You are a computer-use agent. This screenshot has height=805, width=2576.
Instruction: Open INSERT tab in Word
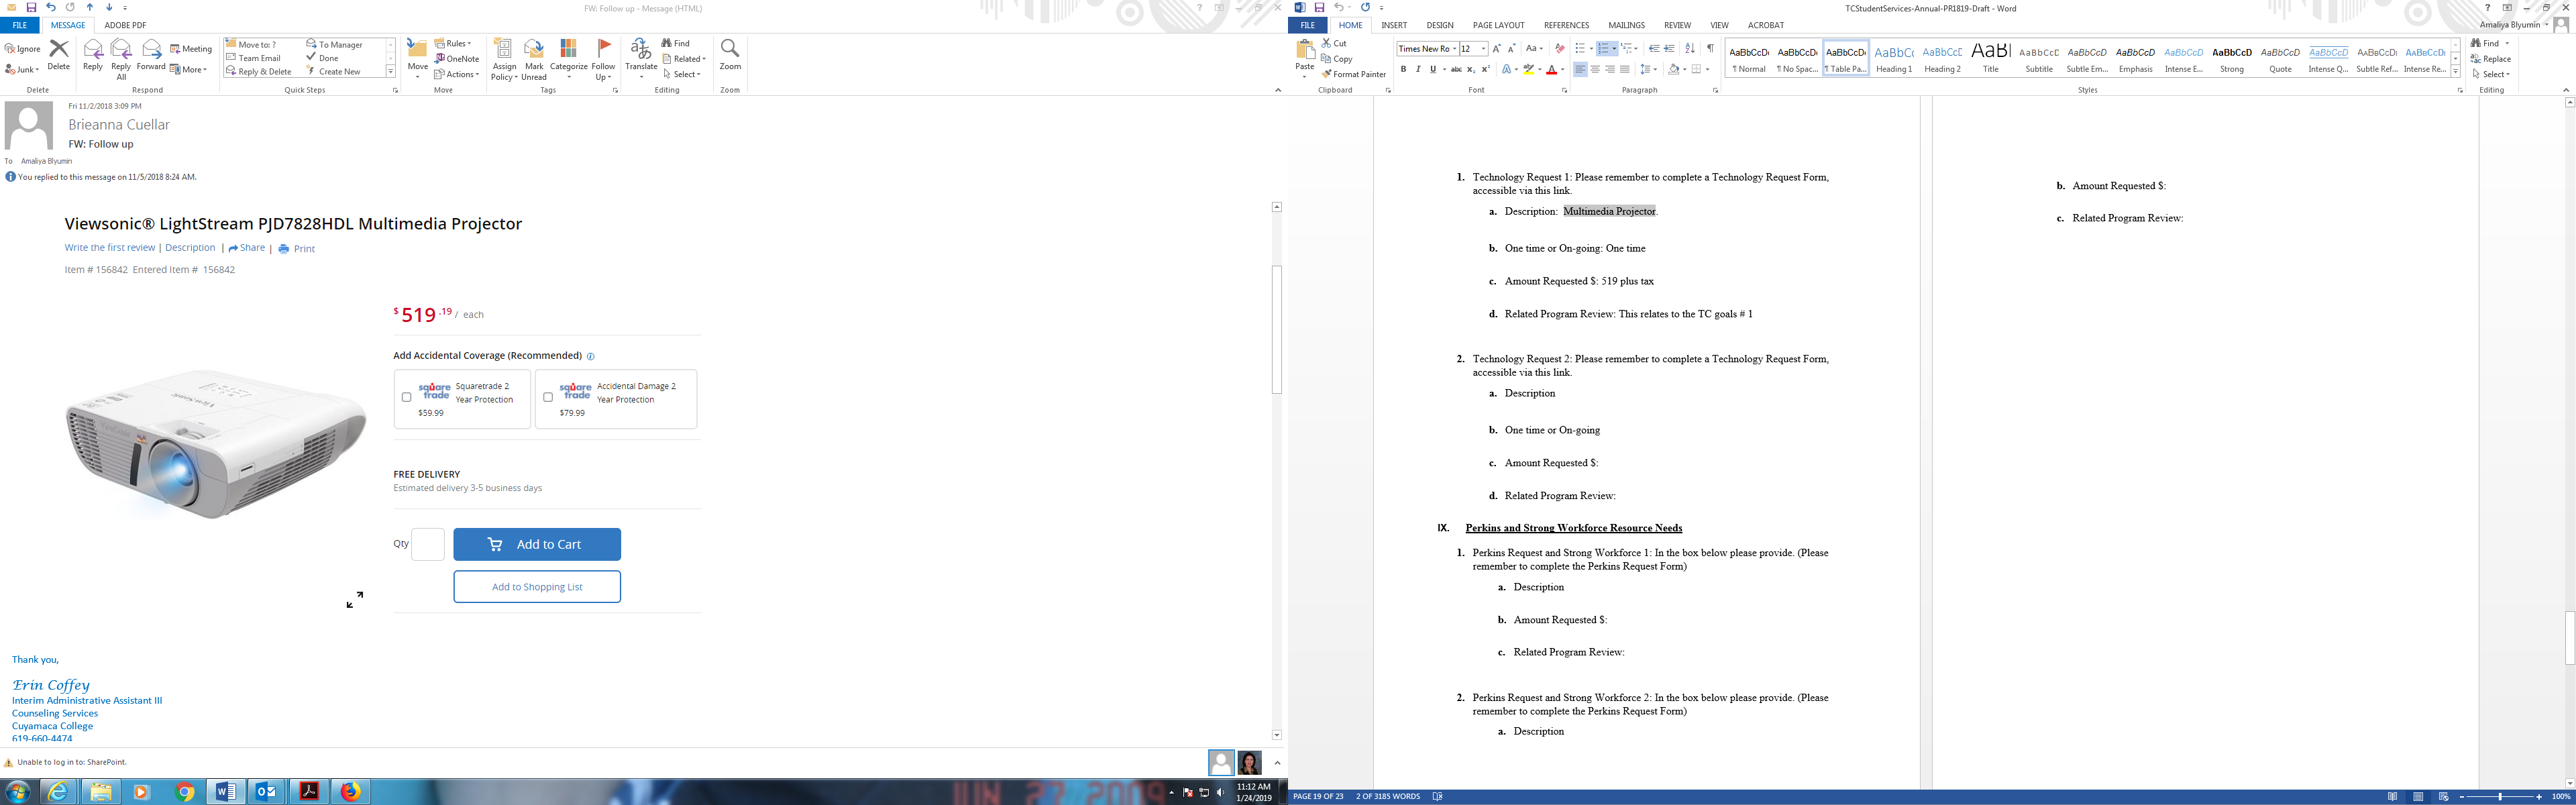pos(1394,25)
